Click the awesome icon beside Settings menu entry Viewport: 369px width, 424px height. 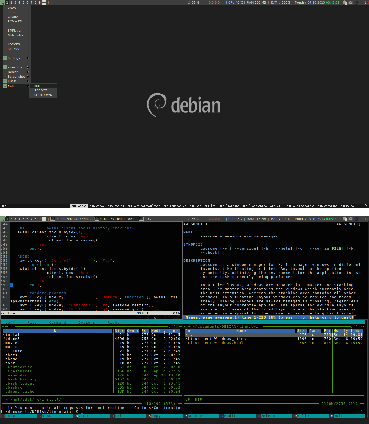pos(5,58)
